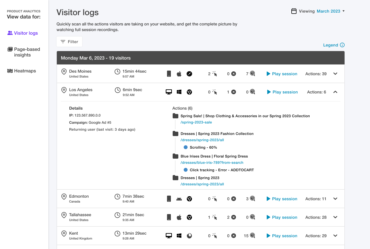The image size is (370, 249).
Task: Click the desktop monitor icon in Los Angeles row
Action: [x=169, y=92]
